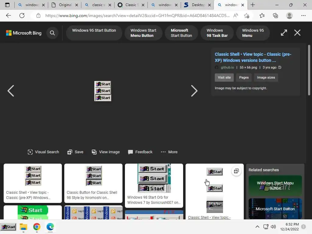Add this page to favorites
312x234 pixels.
point(247,16)
